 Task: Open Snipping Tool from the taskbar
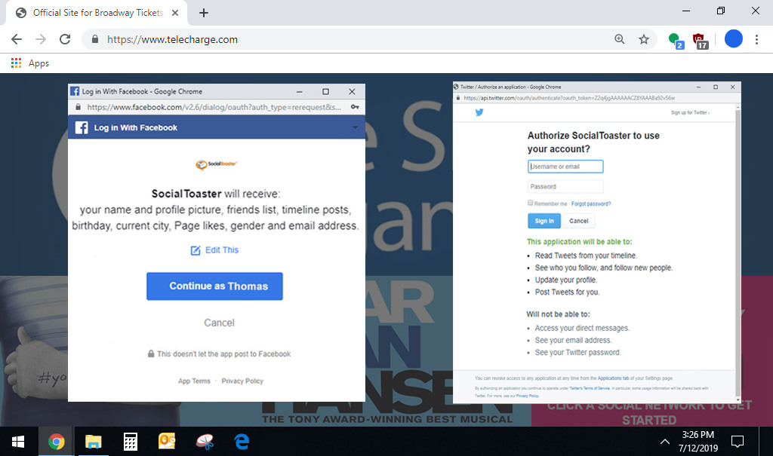(x=205, y=442)
